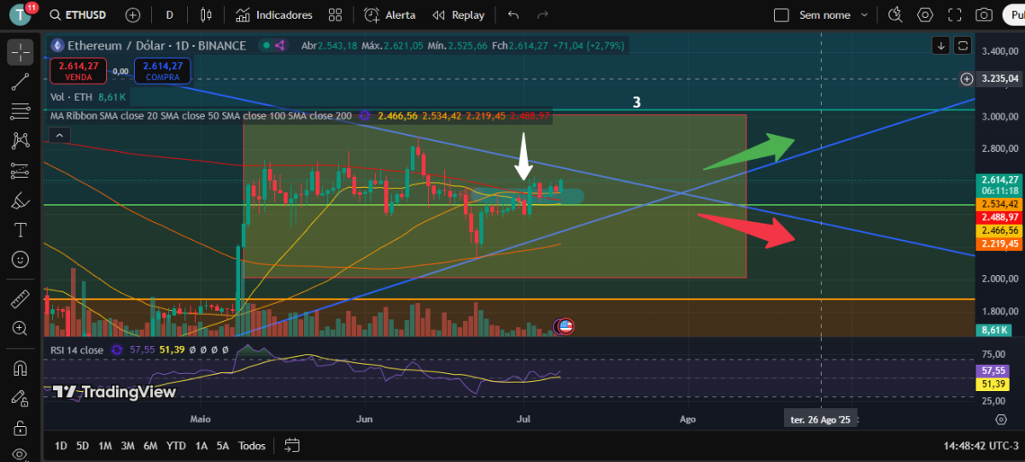Click RSI 14 close legend title
1025x462 pixels.
(x=77, y=350)
